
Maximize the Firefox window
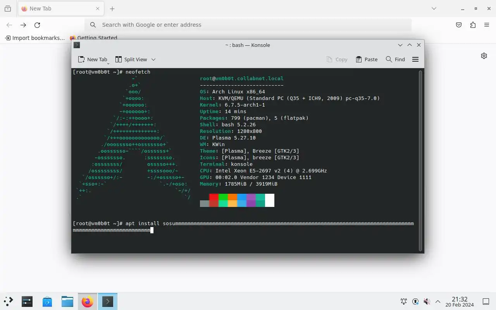tap(476, 9)
